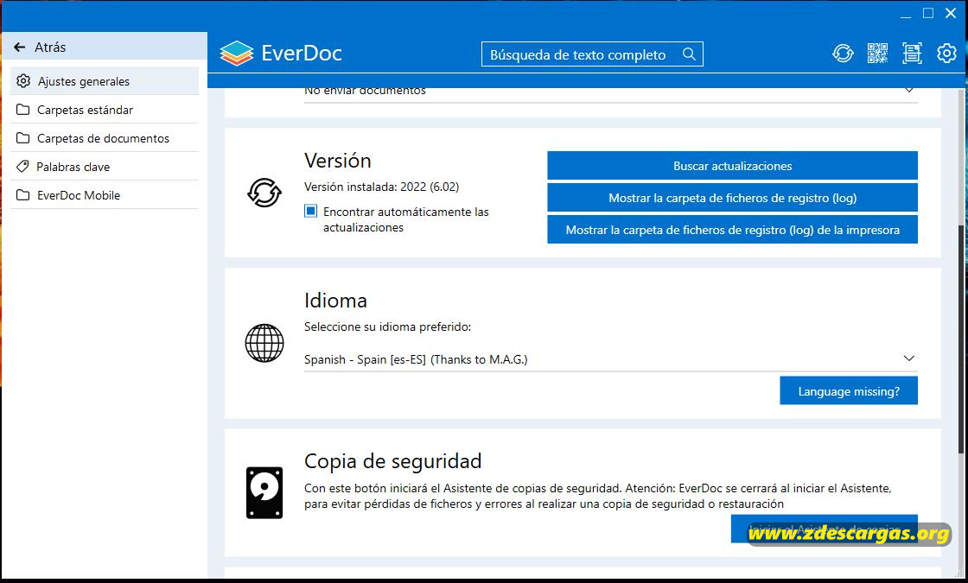Expand the No enviar documentos dropdown arrow
This screenshot has height=583, width=968.
(908, 90)
